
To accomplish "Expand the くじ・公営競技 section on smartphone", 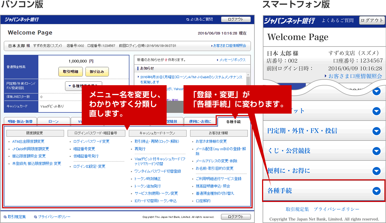I will (376, 151).
